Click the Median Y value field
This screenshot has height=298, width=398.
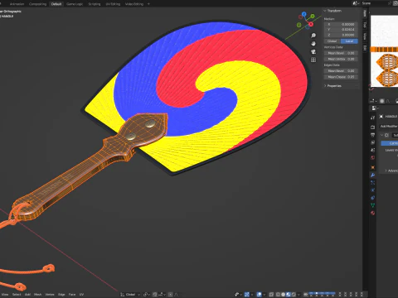pos(341,30)
